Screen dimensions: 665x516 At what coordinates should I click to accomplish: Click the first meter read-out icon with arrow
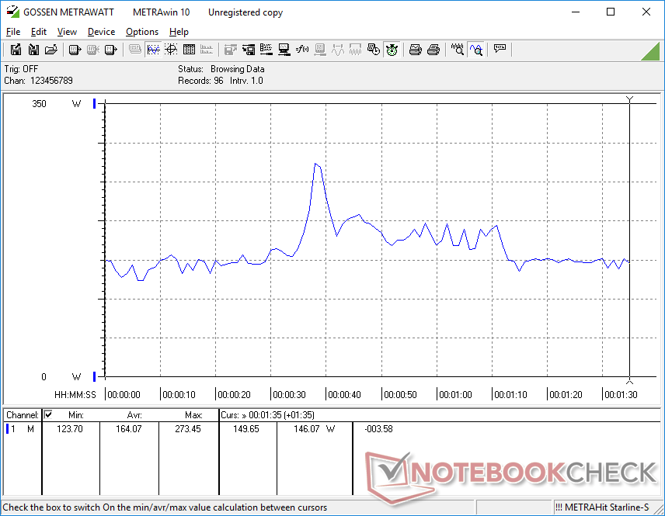pos(75,50)
